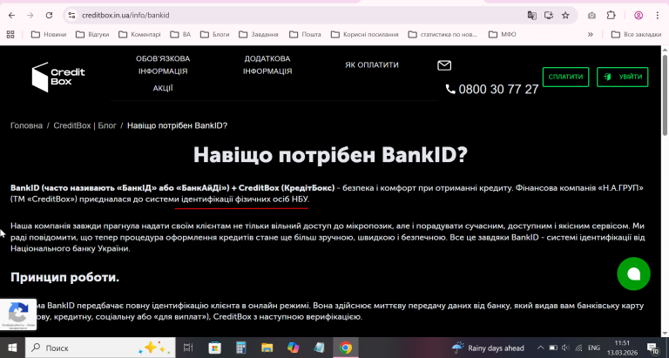669x358 pixels.
Task: Reload the page with the refresh icon
Action: pyautogui.click(x=49, y=16)
